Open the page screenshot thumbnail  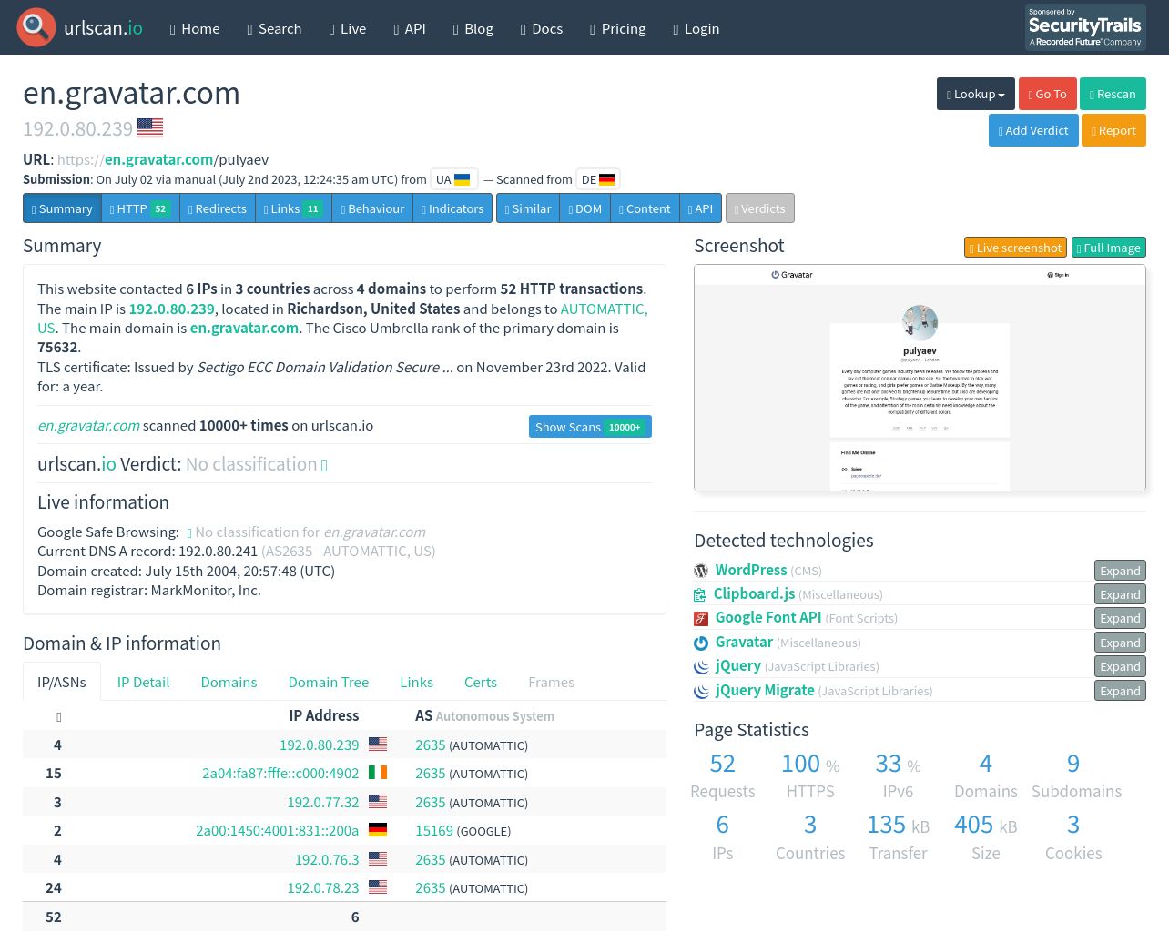(920, 378)
